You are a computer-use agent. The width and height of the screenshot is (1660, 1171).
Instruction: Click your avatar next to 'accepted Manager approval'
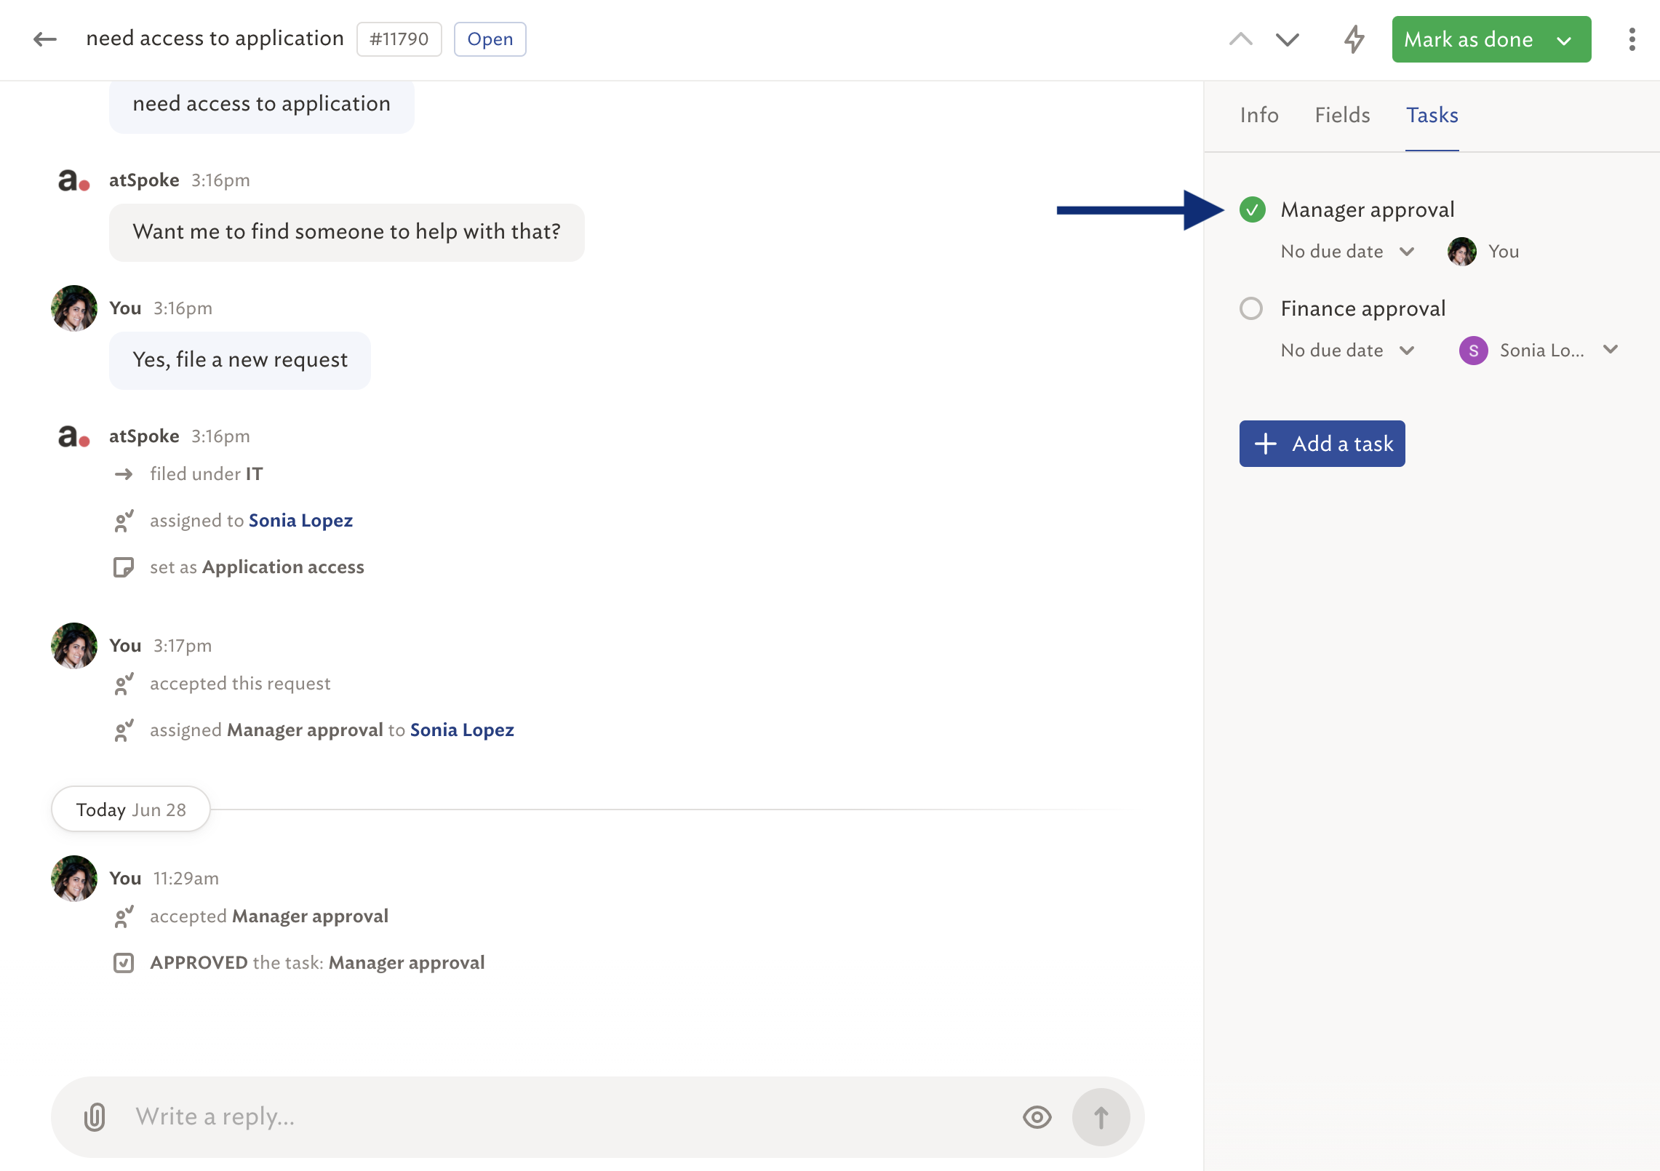[74, 879]
